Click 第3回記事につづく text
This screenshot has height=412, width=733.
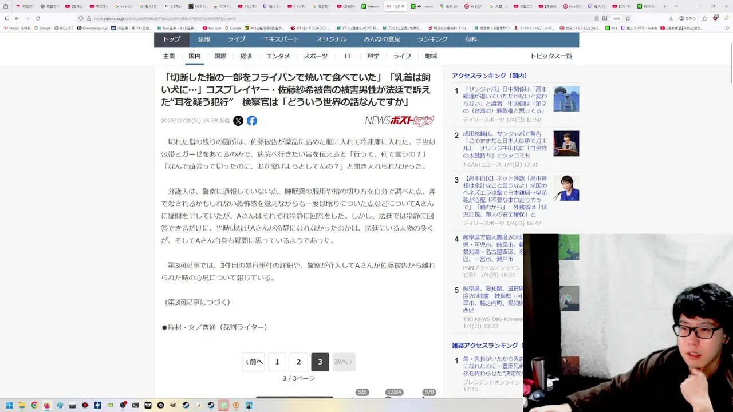coord(197,302)
